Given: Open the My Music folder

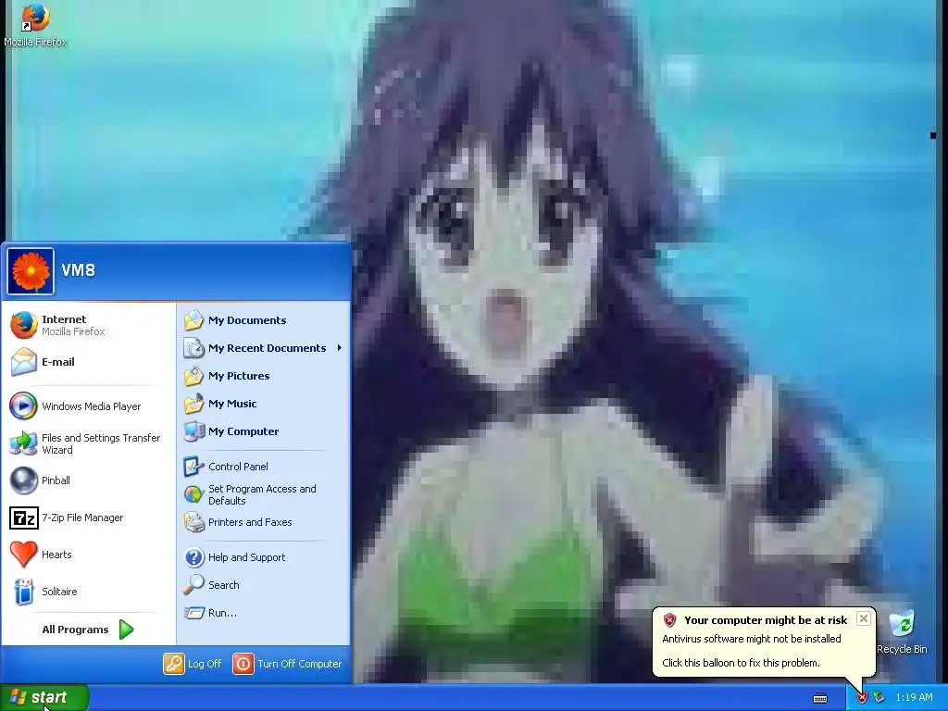Looking at the screenshot, I should [x=264, y=404].
